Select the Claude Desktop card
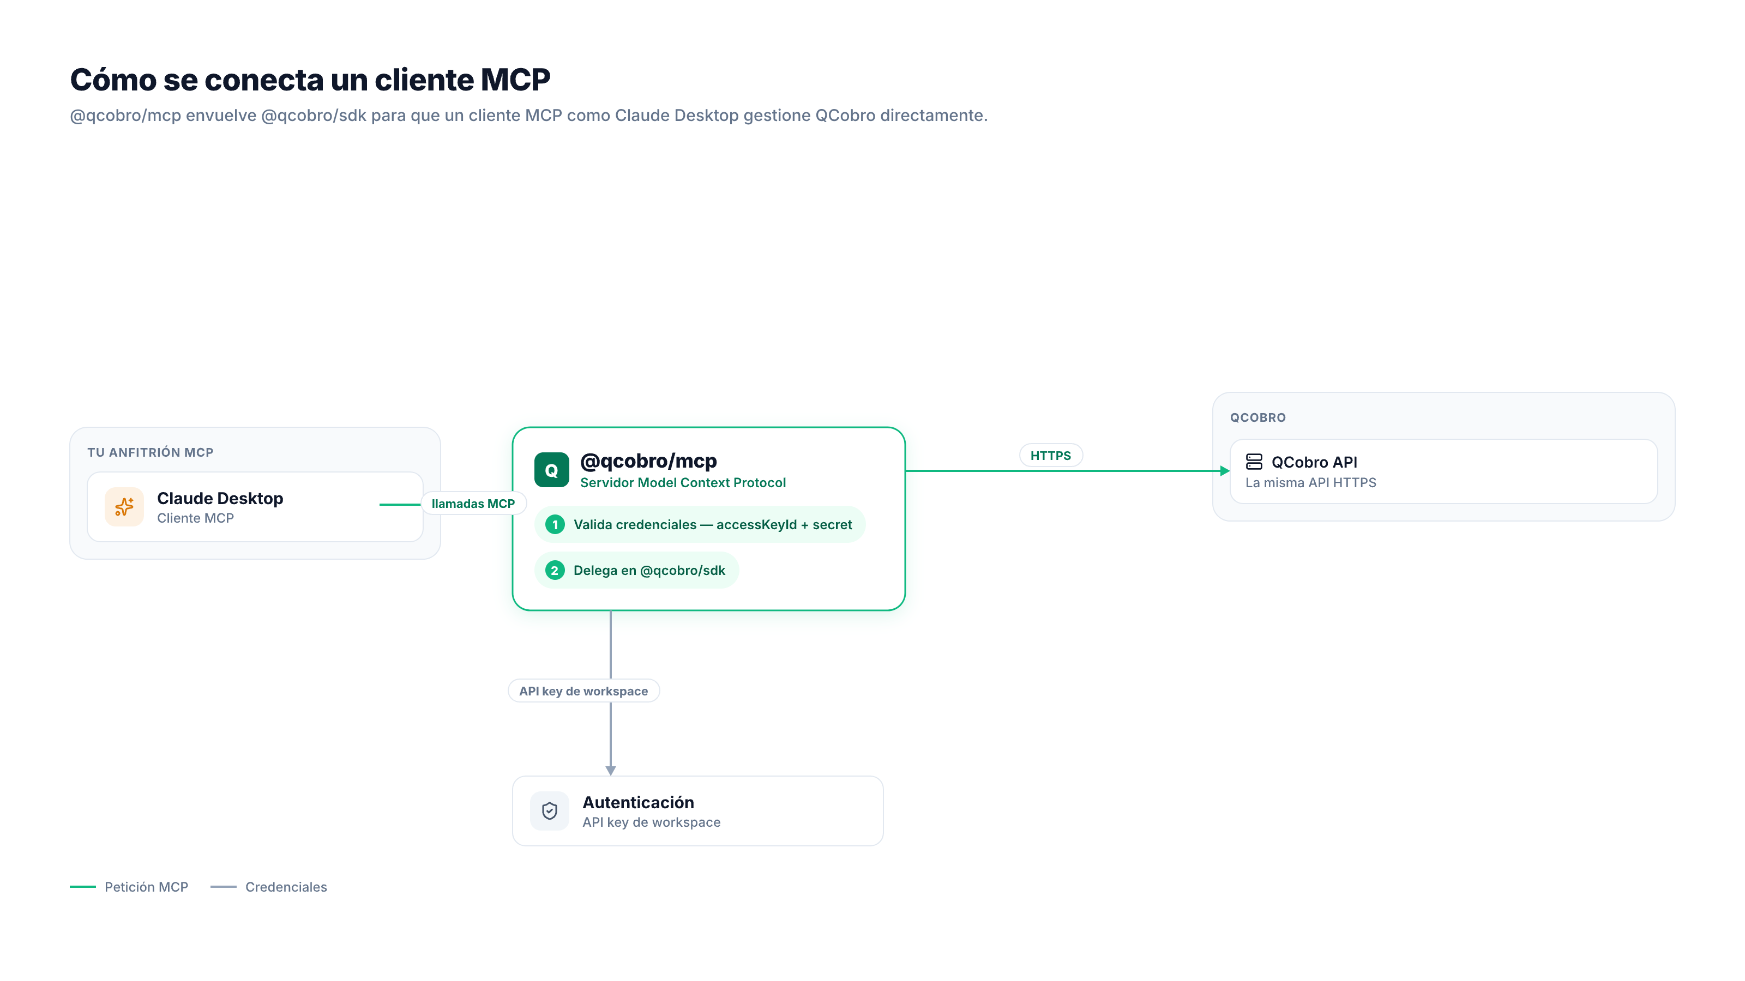 coord(255,506)
